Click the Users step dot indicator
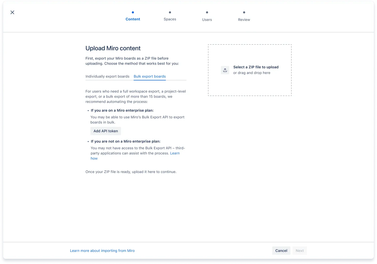The width and height of the screenshot is (377, 264). coord(207,12)
